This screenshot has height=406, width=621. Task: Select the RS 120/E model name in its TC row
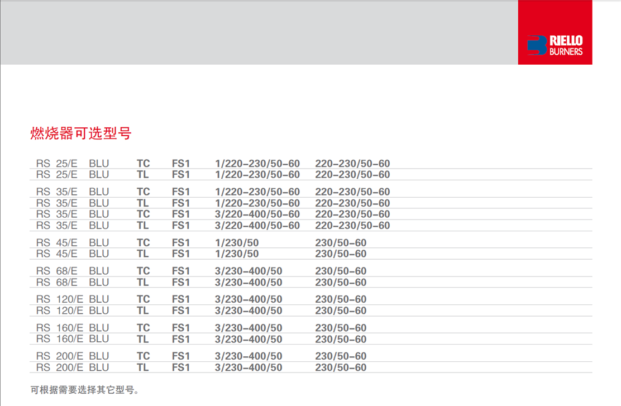[x=60, y=299]
